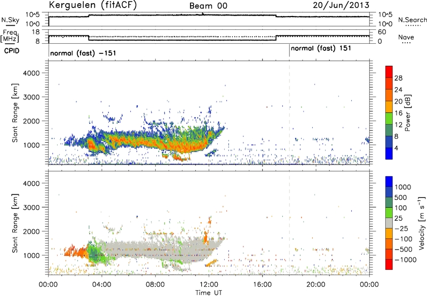The height and width of the screenshot is (296, 427).
Task: Click the "-500" label on velocity color bar
Action: 404,249
